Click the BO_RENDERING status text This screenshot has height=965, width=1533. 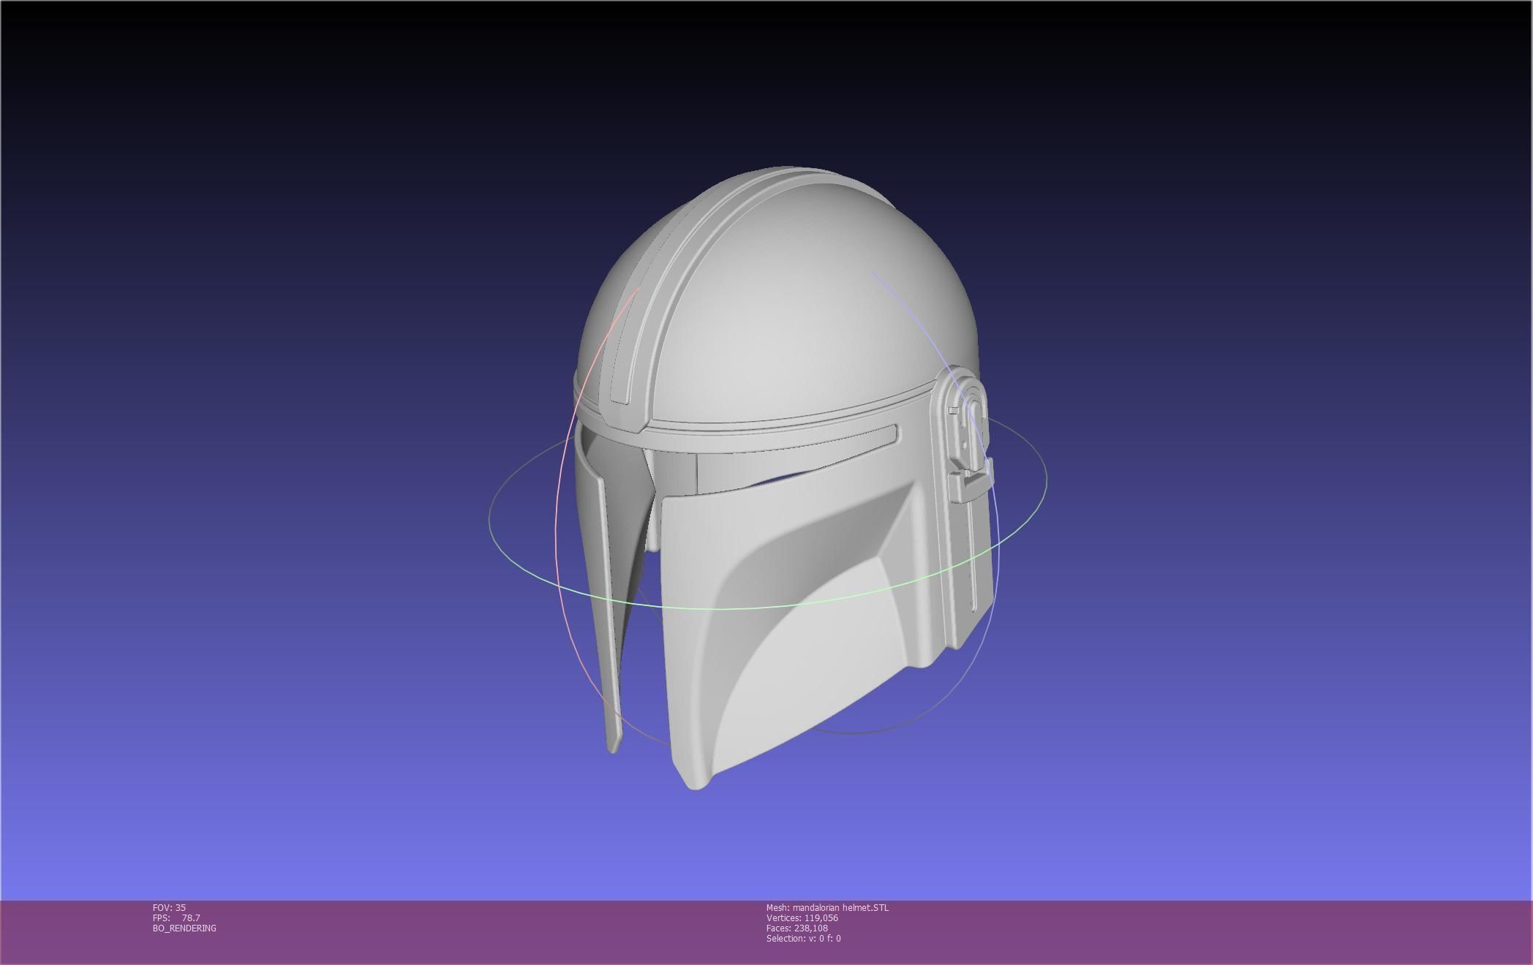184,928
